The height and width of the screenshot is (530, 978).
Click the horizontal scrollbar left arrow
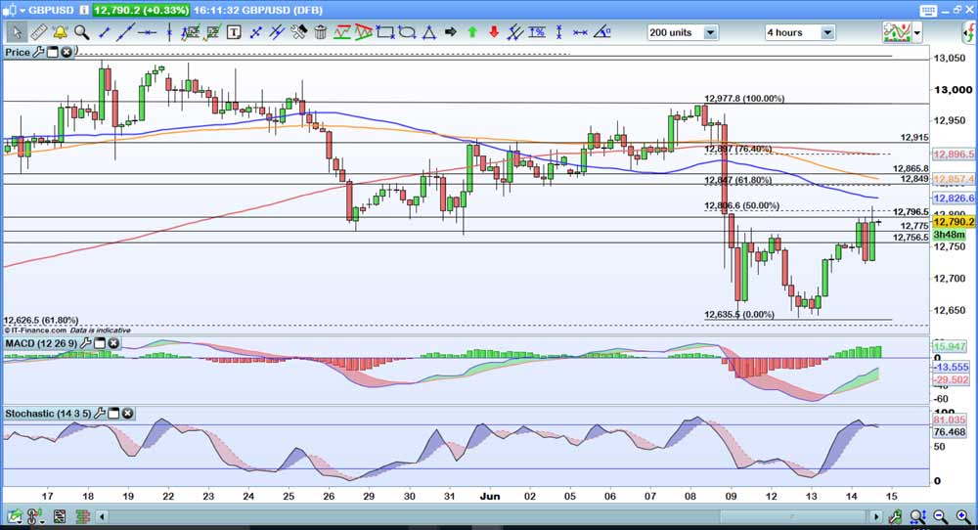click(103, 517)
